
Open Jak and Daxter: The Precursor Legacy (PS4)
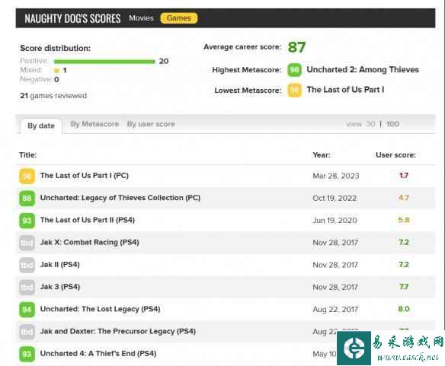click(x=118, y=331)
